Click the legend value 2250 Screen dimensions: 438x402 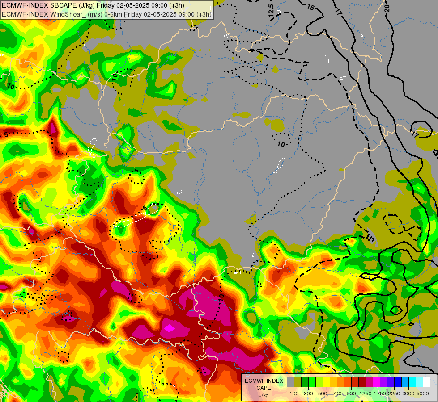coord(394,394)
